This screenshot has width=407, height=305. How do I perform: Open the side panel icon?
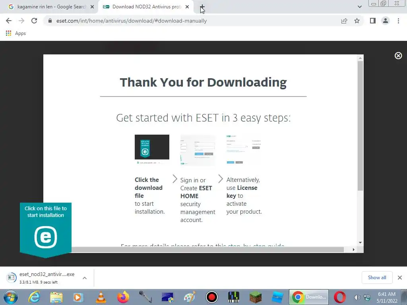pos(373,21)
